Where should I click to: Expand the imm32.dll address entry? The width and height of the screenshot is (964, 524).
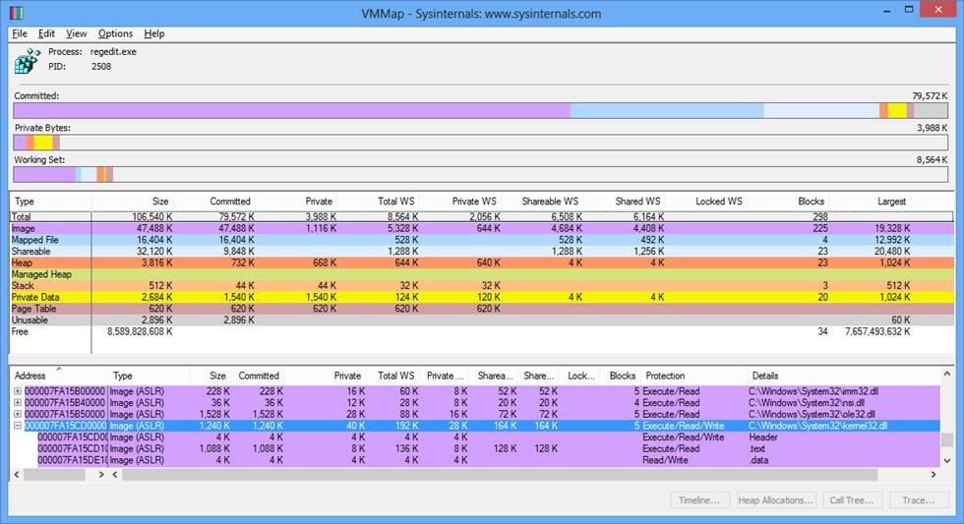click(x=18, y=390)
